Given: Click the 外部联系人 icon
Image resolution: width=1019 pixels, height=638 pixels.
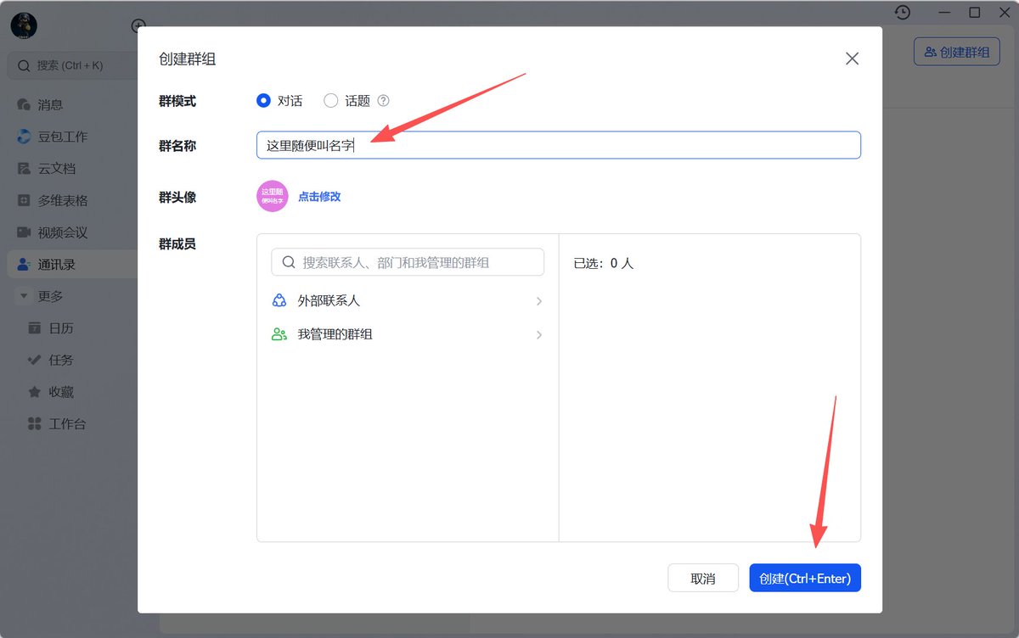Looking at the screenshot, I should 279,301.
